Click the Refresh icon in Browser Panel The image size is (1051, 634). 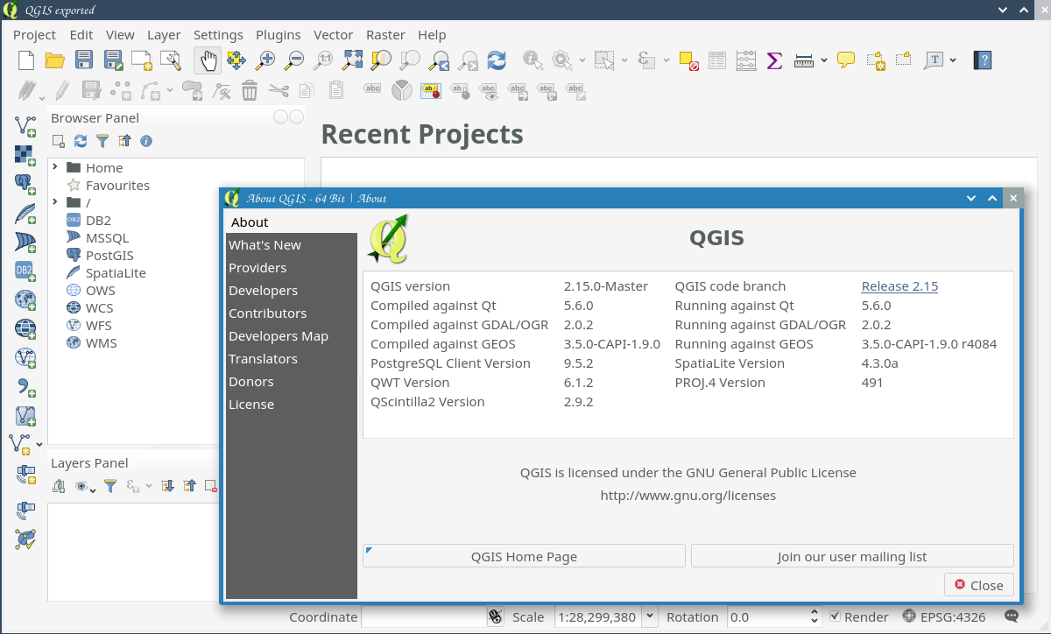tap(81, 141)
